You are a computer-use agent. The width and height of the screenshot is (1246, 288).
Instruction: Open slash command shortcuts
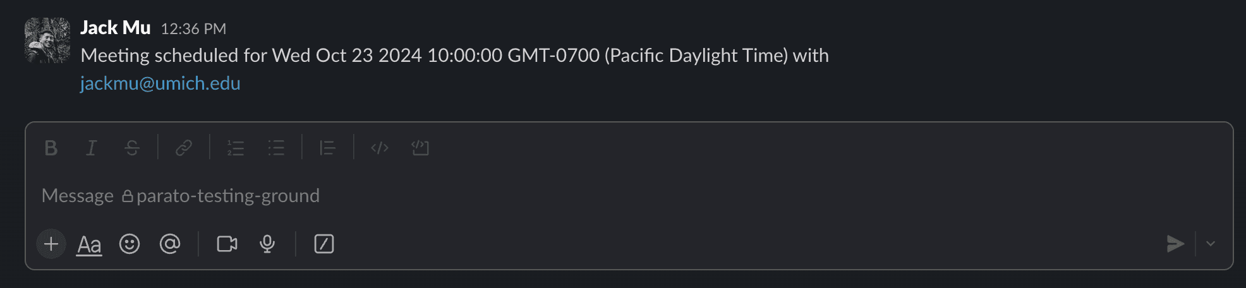tap(324, 244)
